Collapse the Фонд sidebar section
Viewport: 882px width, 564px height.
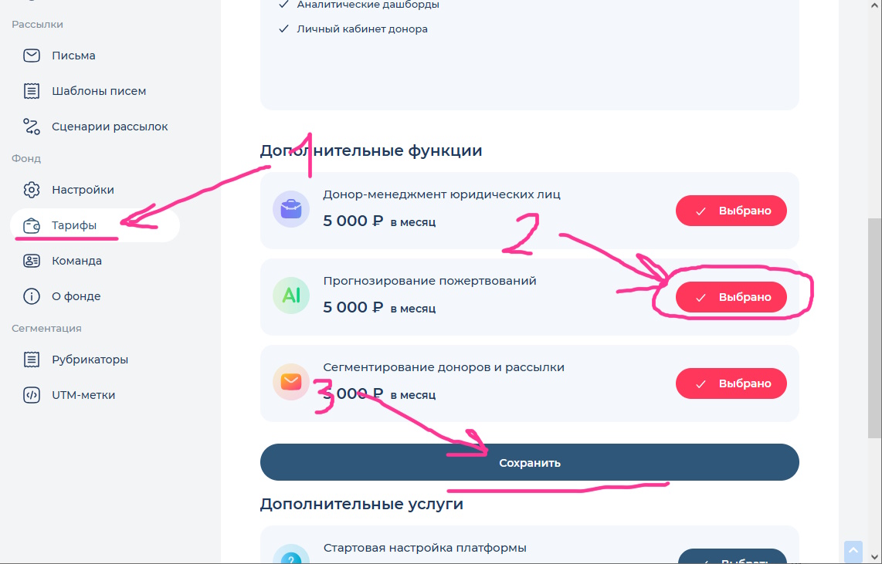(x=25, y=158)
